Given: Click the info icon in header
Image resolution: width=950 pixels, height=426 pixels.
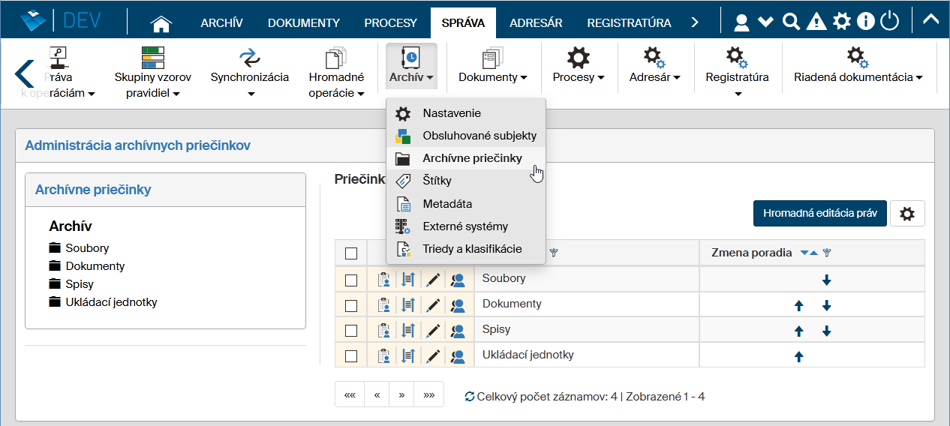Looking at the screenshot, I should click(865, 22).
